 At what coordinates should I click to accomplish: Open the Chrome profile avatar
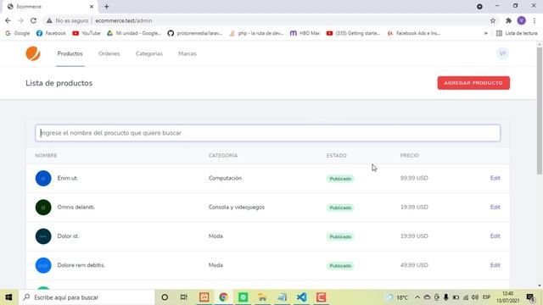coord(521,20)
